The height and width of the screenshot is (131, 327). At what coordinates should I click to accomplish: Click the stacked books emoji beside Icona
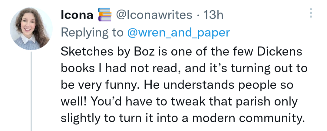(103, 15)
